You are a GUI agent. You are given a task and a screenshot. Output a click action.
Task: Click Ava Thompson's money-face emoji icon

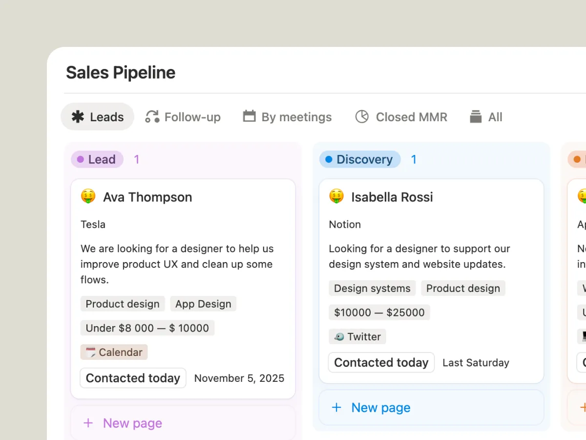point(88,197)
